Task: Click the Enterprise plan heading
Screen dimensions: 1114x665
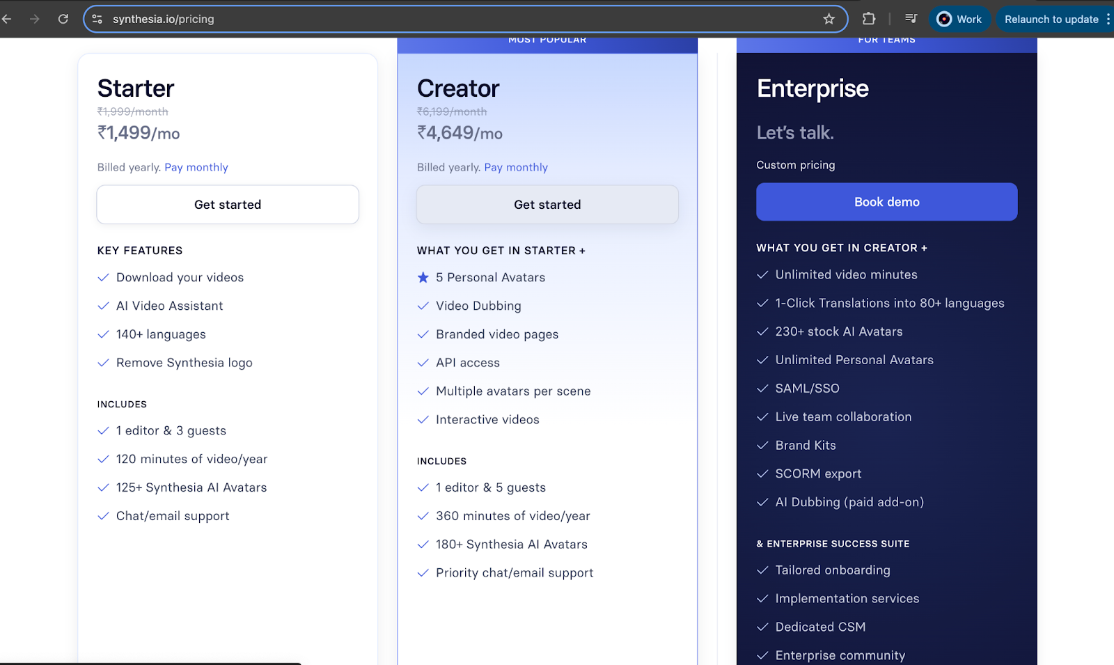Action: point(813,89)
